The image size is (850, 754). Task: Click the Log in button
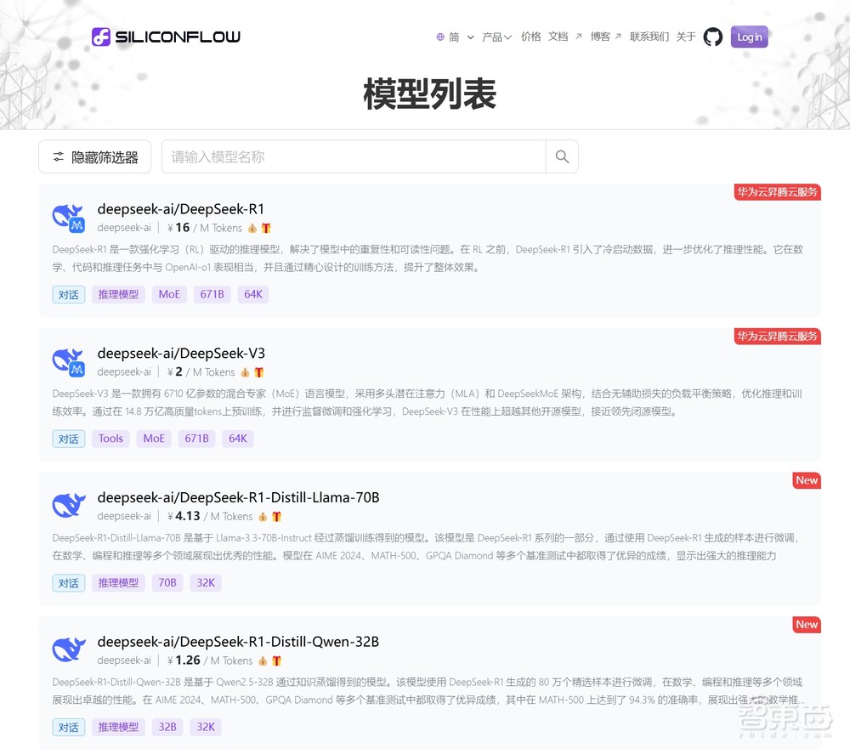[x=749, y=37]
